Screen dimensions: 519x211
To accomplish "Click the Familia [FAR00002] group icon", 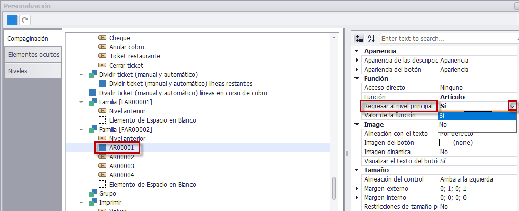I will 93,130.
